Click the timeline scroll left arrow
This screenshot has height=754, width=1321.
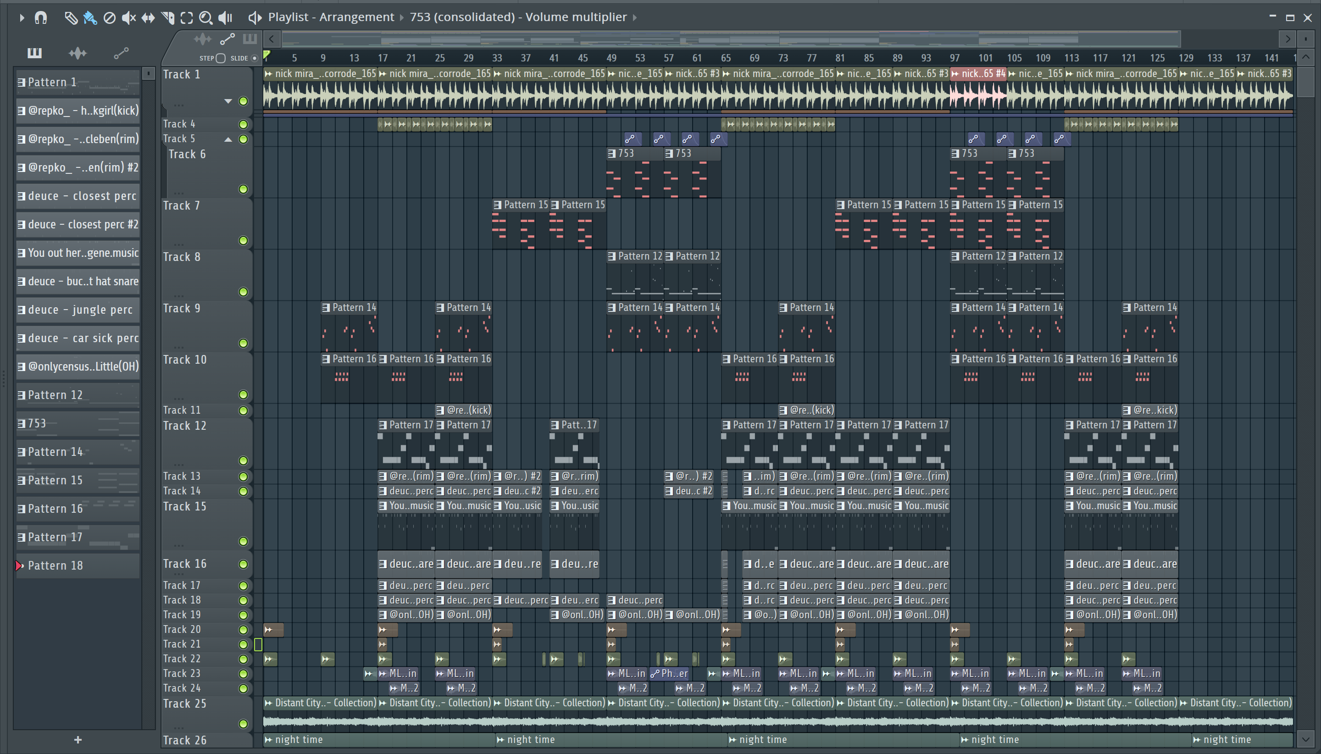click(272, 39)
